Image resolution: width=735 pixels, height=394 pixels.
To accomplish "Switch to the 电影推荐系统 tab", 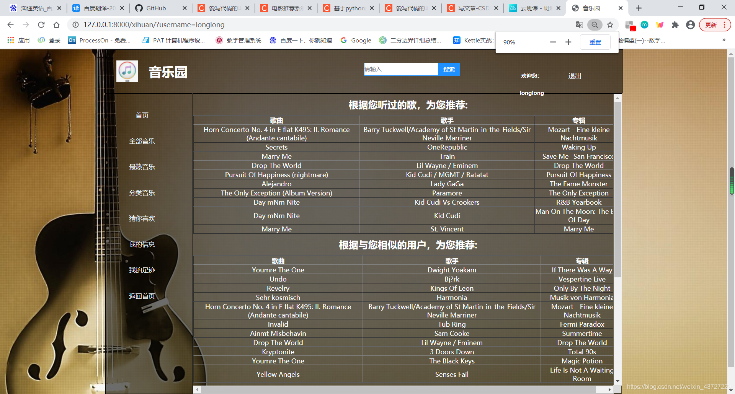I will (x=286, y=8).
